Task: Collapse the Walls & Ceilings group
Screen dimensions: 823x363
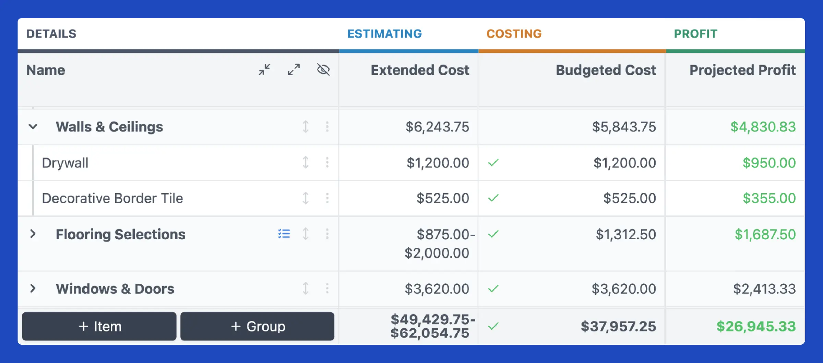Action: [x=33, y=127]
